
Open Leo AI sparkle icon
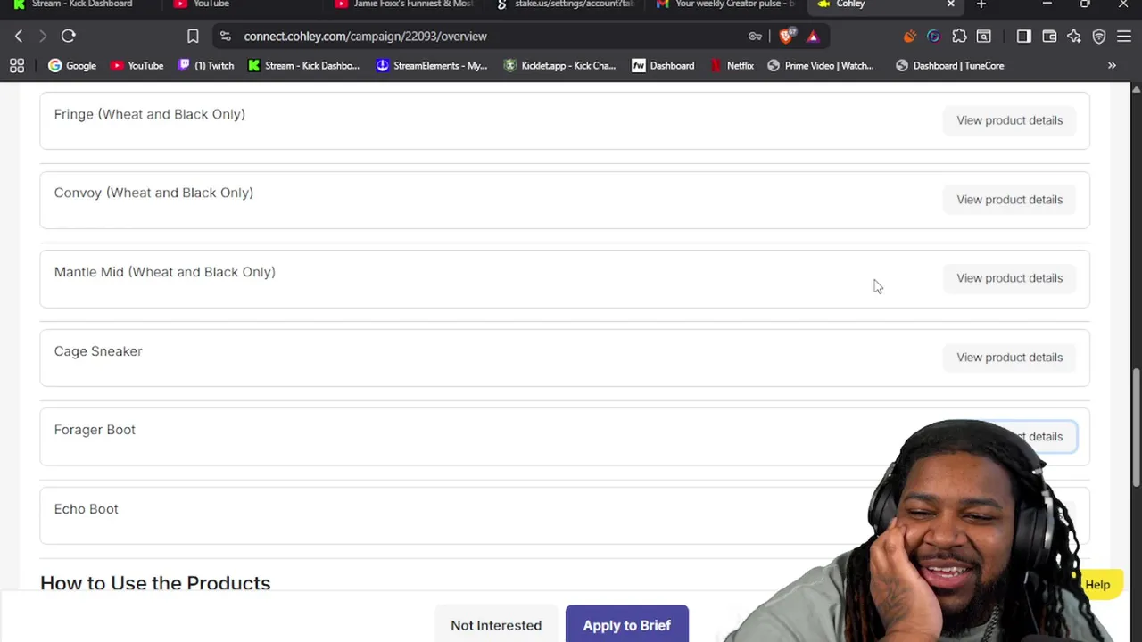[1074, 37]
